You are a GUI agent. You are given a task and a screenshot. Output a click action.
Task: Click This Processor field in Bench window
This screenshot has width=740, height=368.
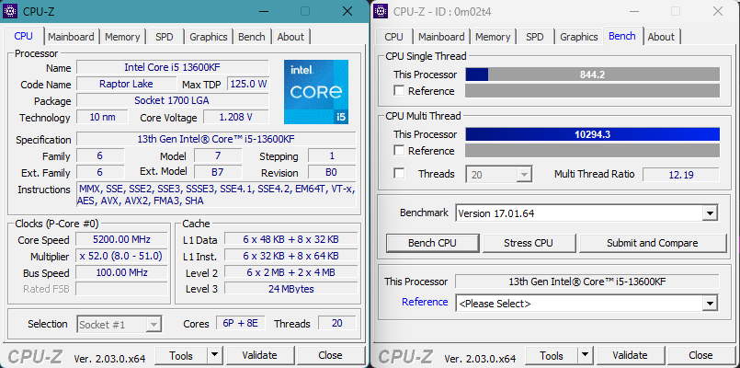(x=587, y=282)
